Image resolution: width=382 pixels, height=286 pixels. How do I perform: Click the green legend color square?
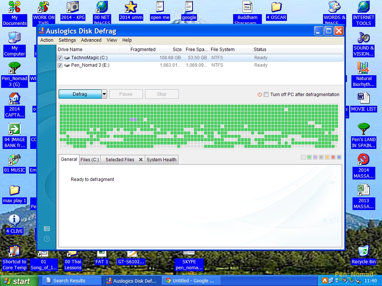[309, 158]
